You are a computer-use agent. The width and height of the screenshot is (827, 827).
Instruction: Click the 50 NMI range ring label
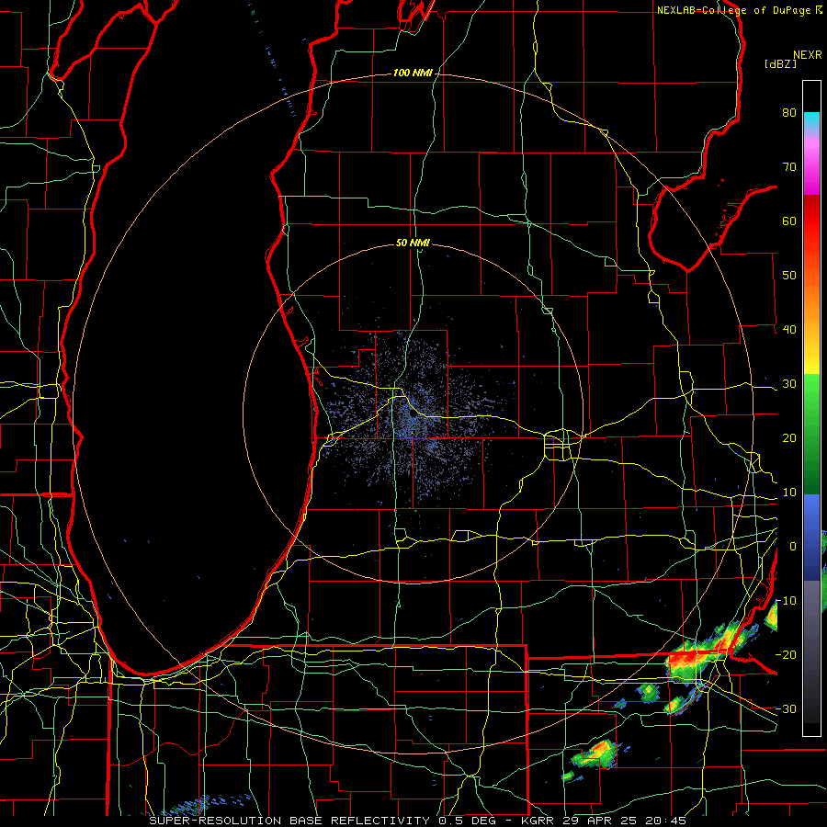[413, 244]
